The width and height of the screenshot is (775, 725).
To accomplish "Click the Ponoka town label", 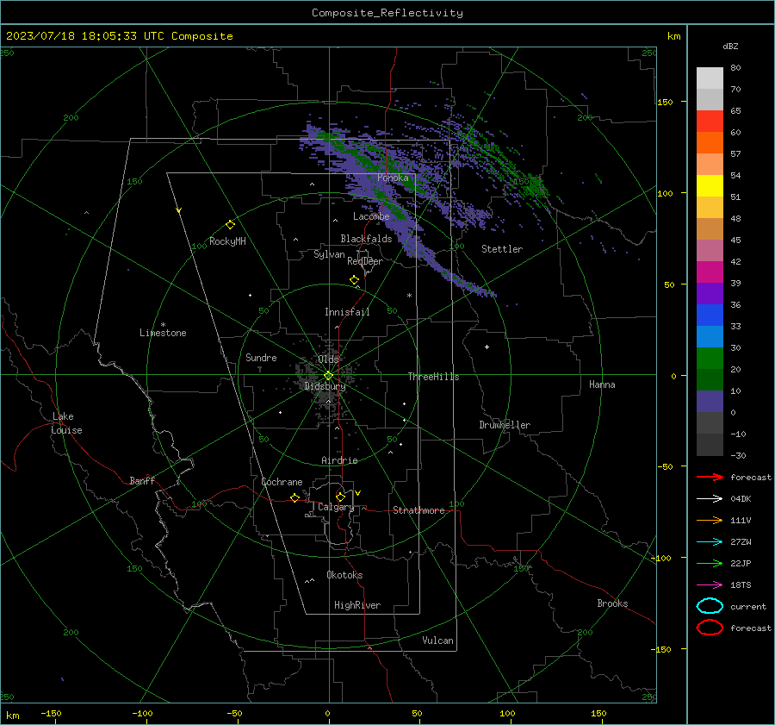I will 393,178.
